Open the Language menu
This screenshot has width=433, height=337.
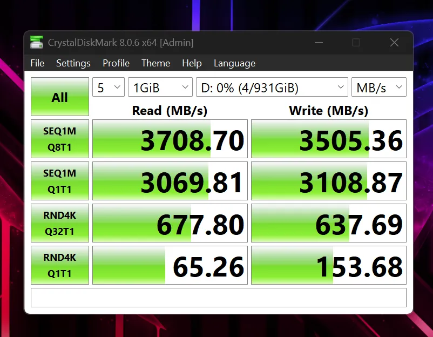(x=234, y=63)
